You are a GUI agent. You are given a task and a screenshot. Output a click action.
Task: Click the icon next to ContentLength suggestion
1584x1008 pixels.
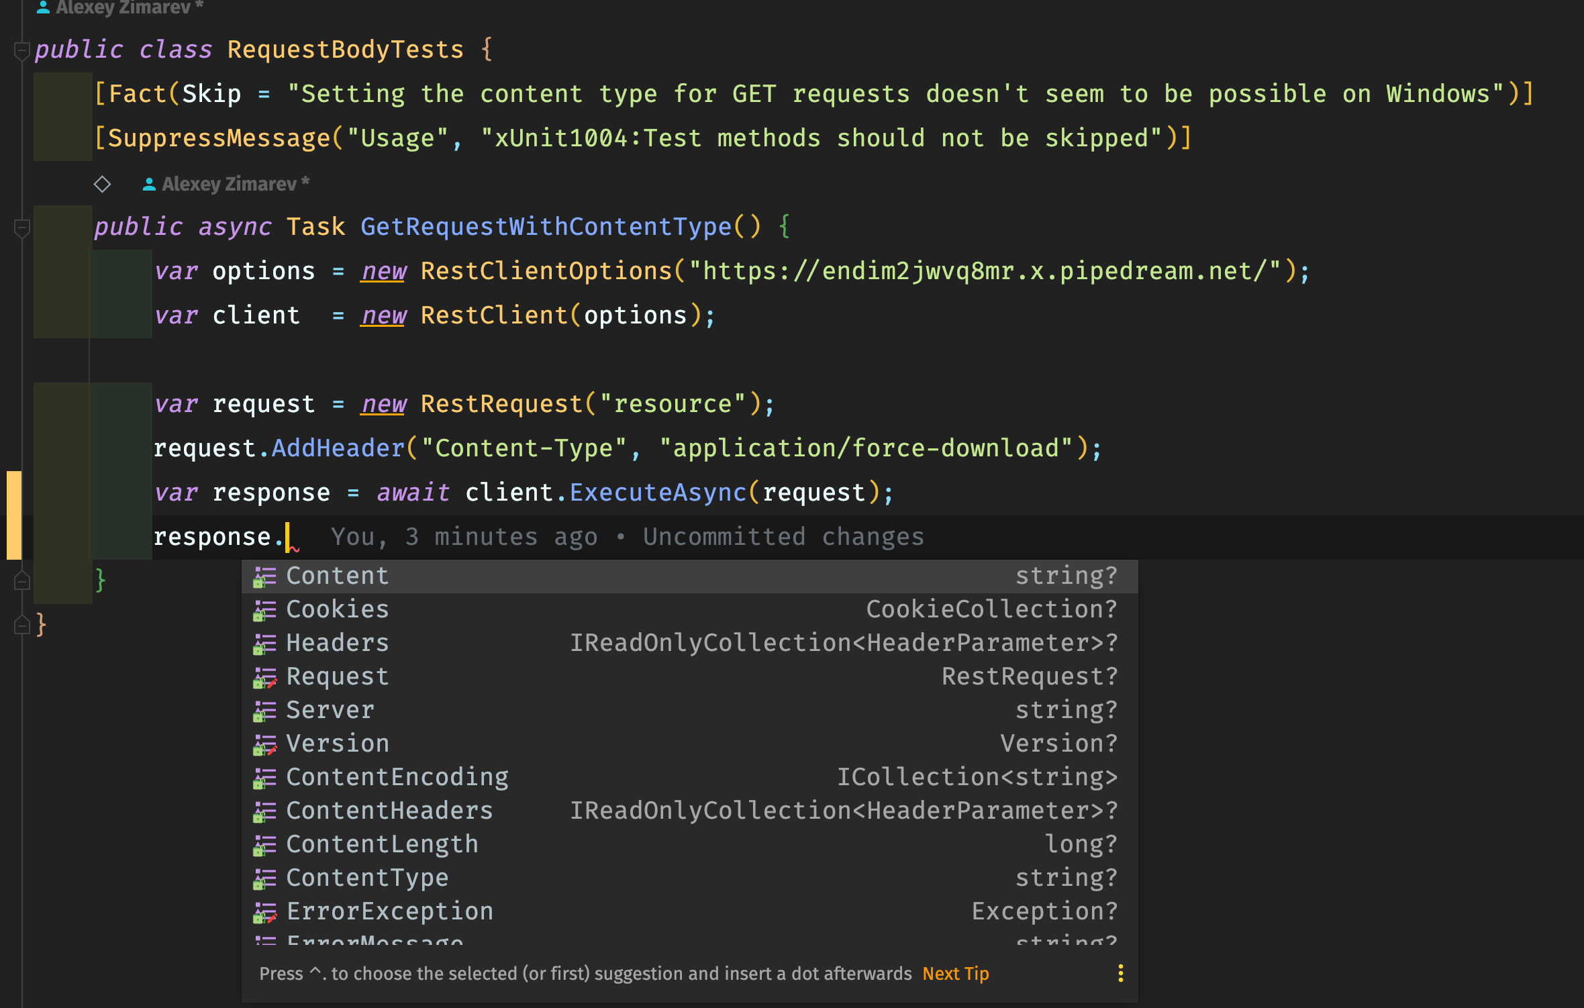[x=264, y=844]
